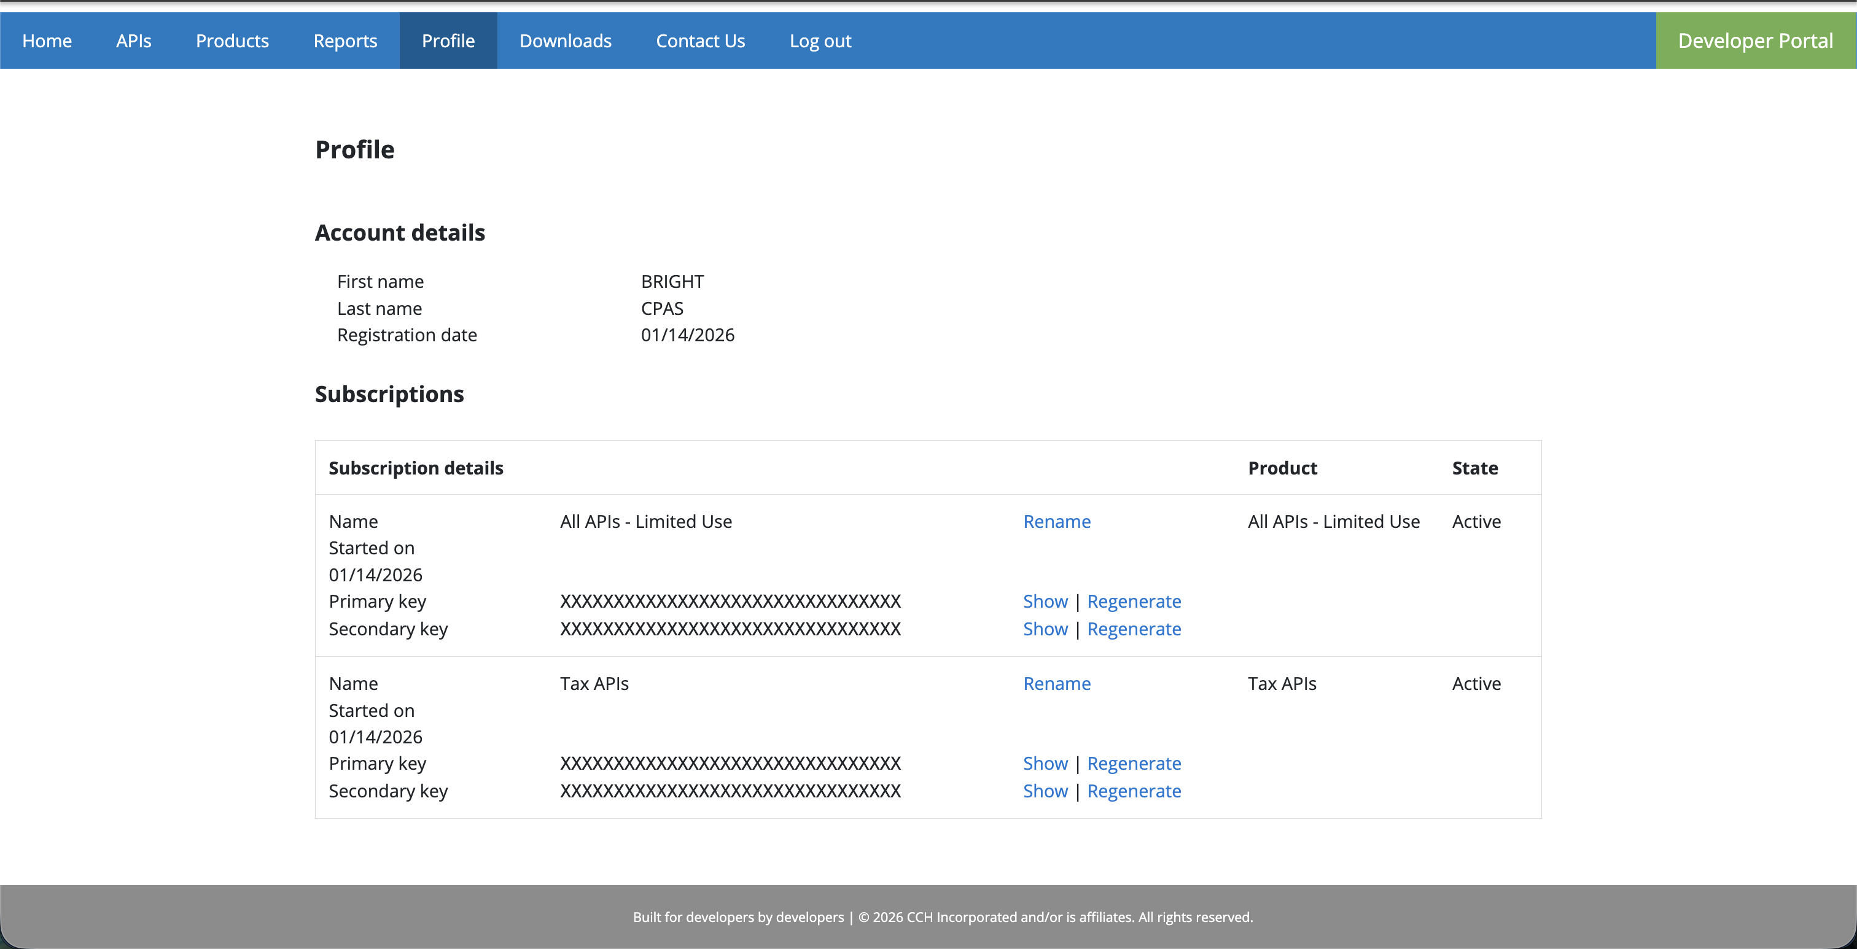This screenshot has height=949, width=1857.
Task: Rename the All APIs - Limited Use subscription
Action: coord(1057,521)
